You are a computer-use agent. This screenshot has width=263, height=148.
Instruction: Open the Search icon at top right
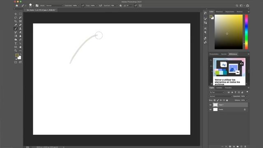click(237, 5)
